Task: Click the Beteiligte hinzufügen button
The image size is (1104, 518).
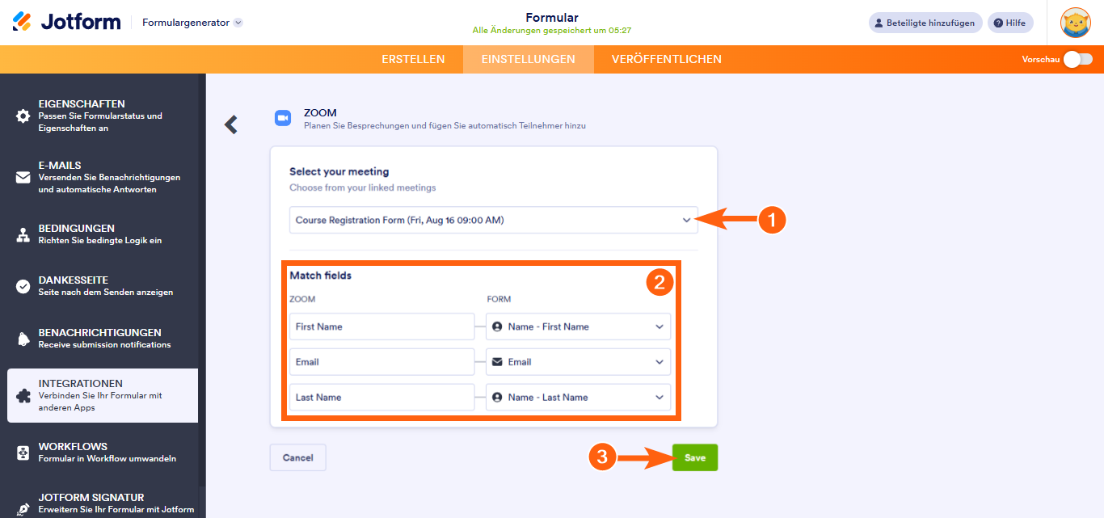Action: coord(925,23)
